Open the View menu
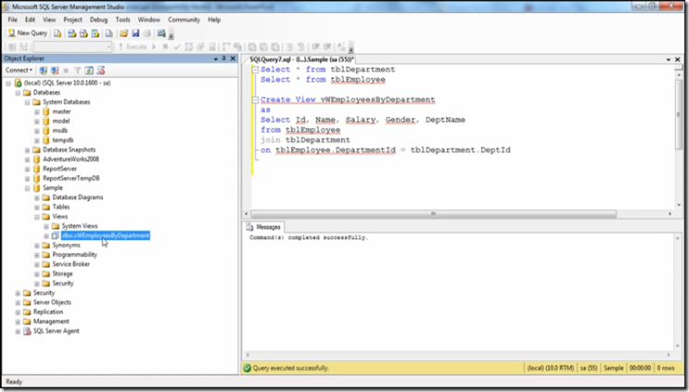 pos(49,19)
